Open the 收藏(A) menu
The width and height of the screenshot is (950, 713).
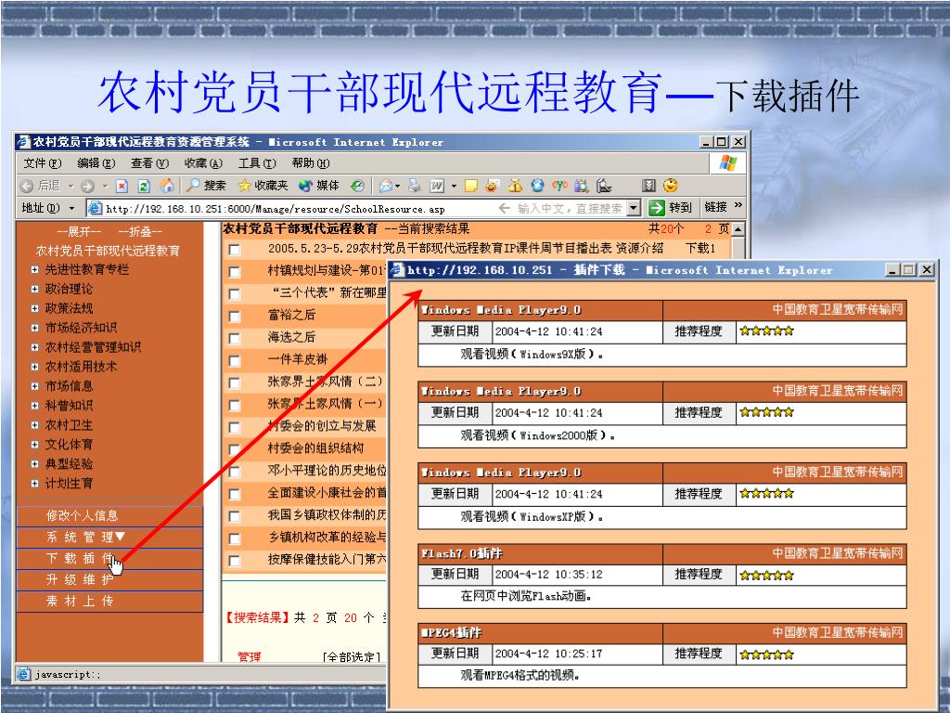203,163
